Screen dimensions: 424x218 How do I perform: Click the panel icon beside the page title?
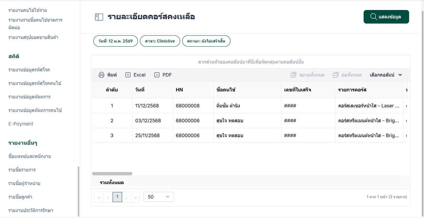[x=99, y=17]
